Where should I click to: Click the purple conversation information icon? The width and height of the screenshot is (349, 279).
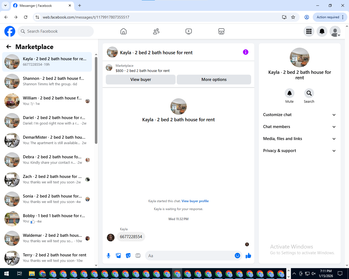click(246, 52)
